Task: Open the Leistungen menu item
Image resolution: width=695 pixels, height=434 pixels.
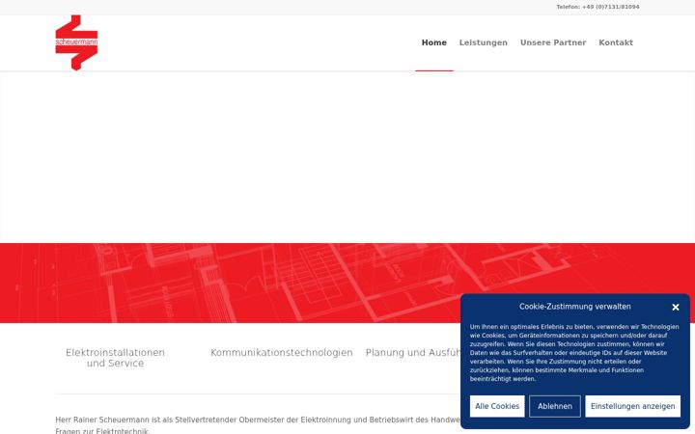Action: 484,42
